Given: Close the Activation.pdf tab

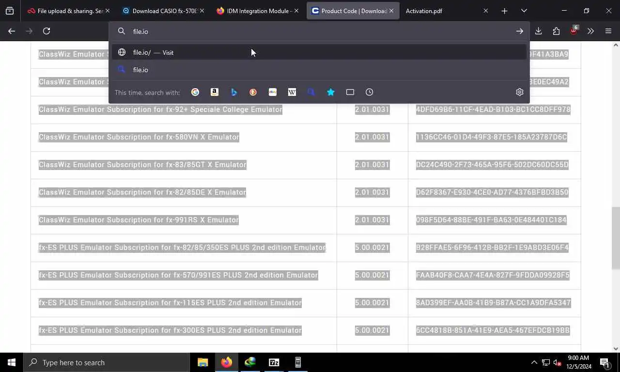Looking at the screenshot, I should [486, 11].
